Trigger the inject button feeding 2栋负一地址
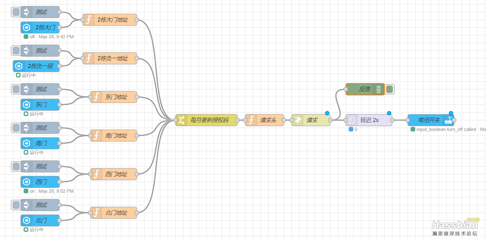Screen dimensions: 486x239 [16, 51]
